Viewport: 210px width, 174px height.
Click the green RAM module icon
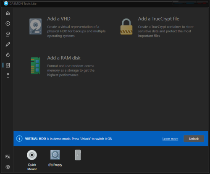pos(35,66)
